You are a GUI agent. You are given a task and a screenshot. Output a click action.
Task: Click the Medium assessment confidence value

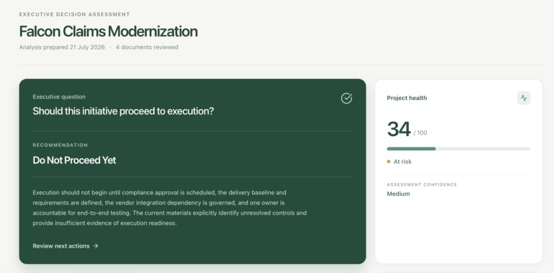[398, 193]
